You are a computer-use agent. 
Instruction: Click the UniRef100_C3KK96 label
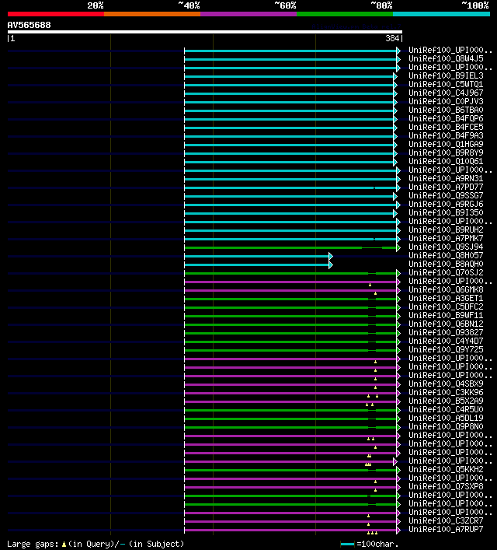pyautogui.click(x=446, y=393)
